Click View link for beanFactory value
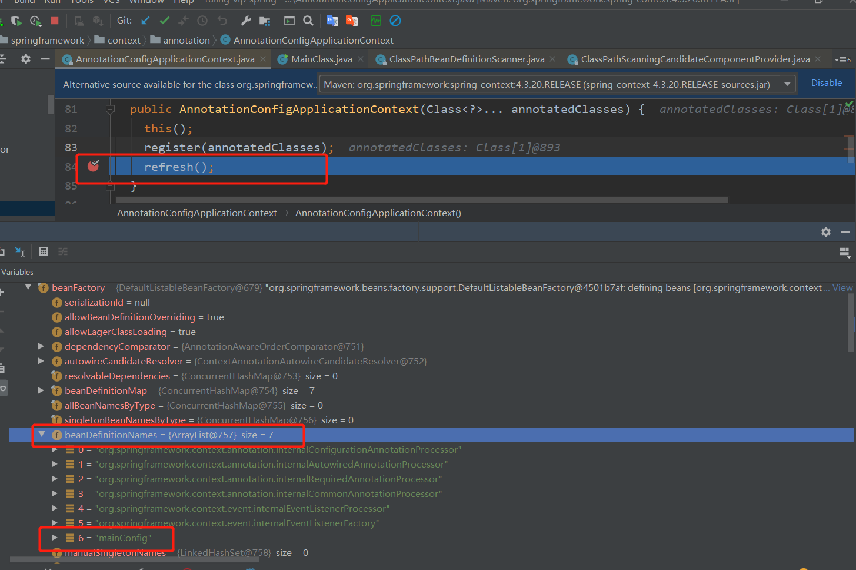856x570 pixels. pyautogui.click(x=842, y=287)
